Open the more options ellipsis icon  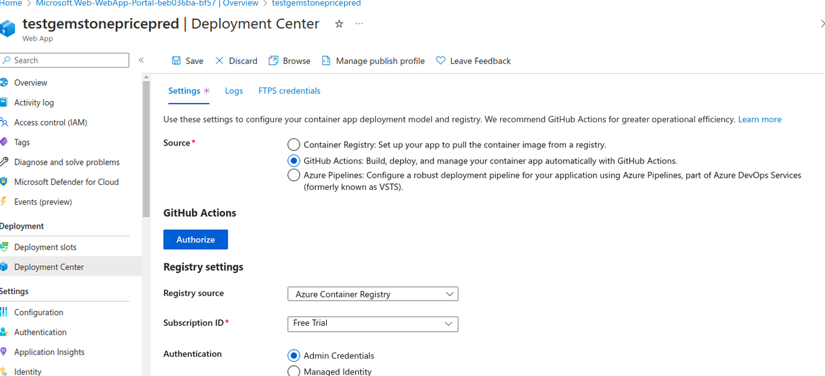(x=359, y=24)
